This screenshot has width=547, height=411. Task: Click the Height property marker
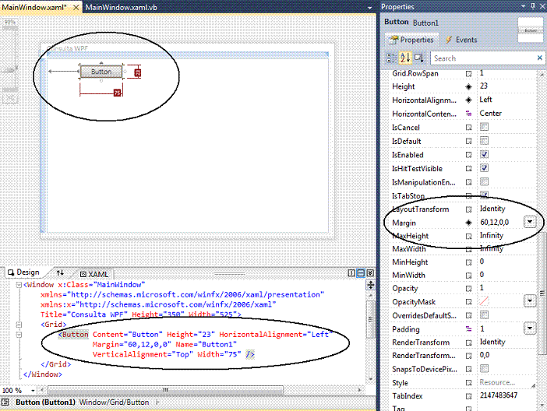click(469, 87)
